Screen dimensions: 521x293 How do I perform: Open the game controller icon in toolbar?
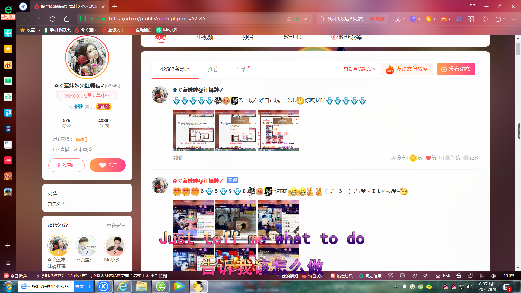pyautogui.click(x=444, y=19)
